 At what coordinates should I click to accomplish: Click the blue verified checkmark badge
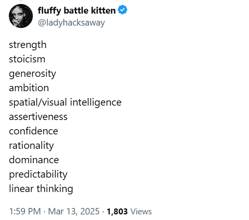pyautogui.click(x=122, y=10)
